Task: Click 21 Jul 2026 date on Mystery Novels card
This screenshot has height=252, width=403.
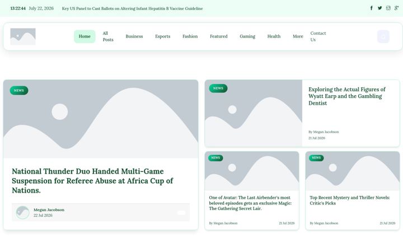Action: click(387, 223)
